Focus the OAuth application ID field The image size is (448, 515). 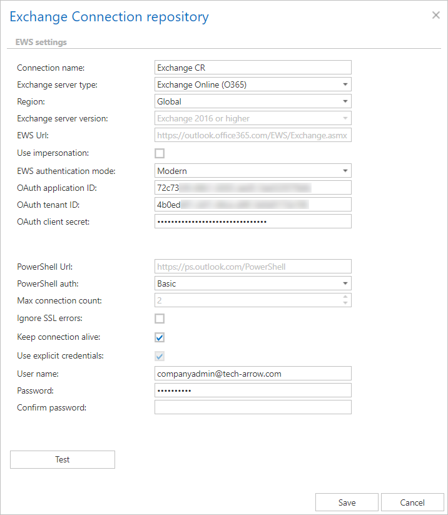pos(253,188)
